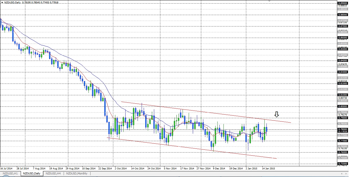Click the 0.84000 price level label

point(343,60)
